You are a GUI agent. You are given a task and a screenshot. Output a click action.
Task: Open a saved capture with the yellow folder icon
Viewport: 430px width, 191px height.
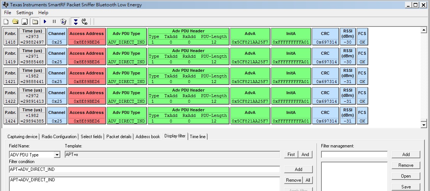point(15,21)
